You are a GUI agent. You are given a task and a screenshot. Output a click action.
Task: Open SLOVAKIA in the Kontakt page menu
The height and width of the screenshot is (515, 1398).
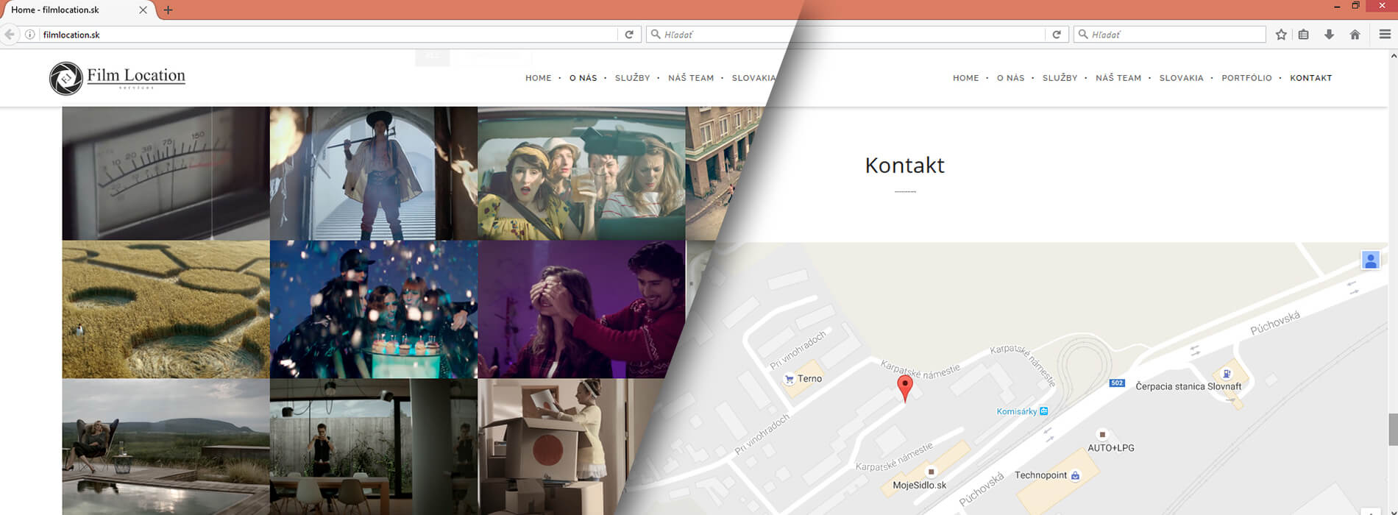[x=1181, y=78]
